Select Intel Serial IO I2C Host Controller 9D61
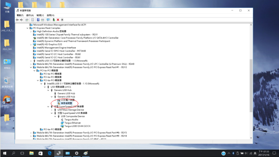Image resolution: width=279 pixels, height=157 pixels. point(59,58)
